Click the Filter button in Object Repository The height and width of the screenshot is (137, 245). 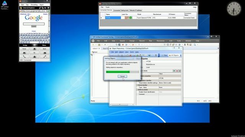pos(164,55)
